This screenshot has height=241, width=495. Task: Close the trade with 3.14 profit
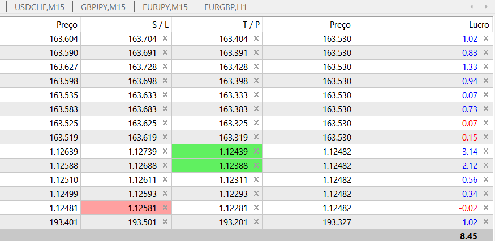point(485,151)
